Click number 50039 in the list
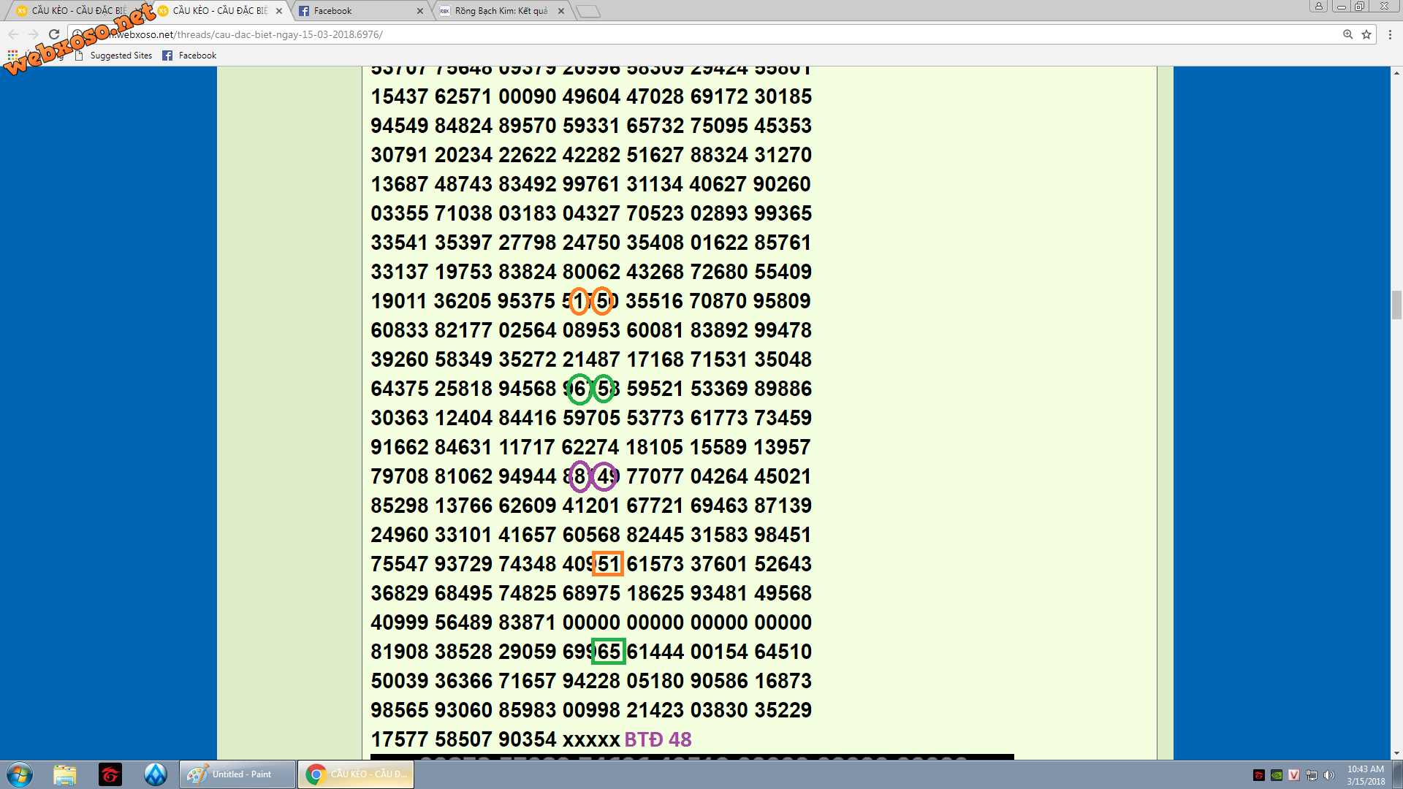The height and width of the screenshot is (789, 1403). pos(399,681)
